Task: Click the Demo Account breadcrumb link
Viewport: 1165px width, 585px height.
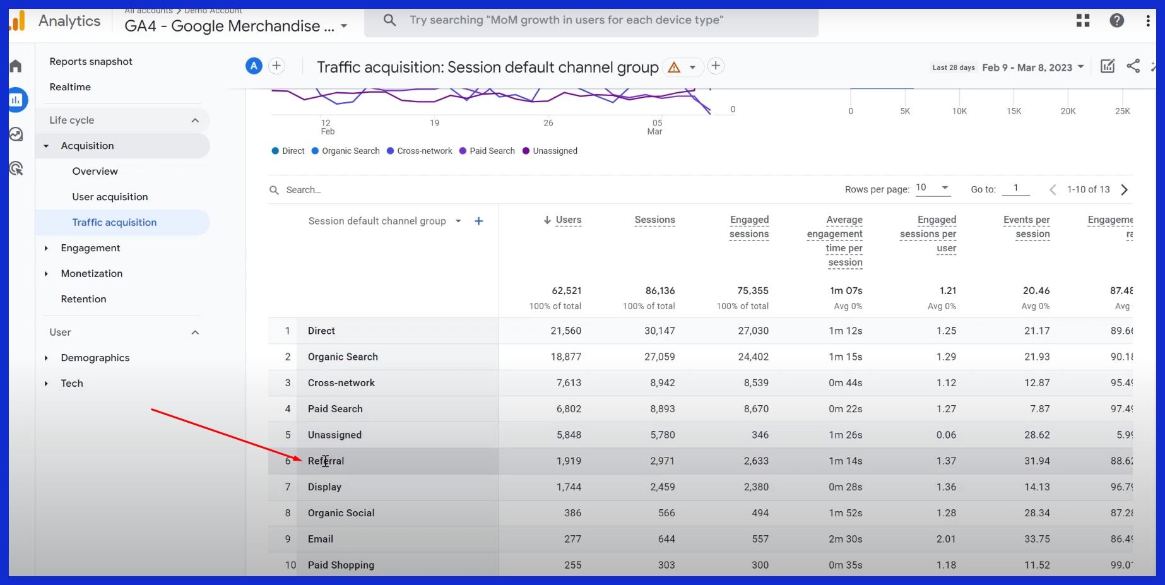Action: pyautogui.click(x=213, y=11)
